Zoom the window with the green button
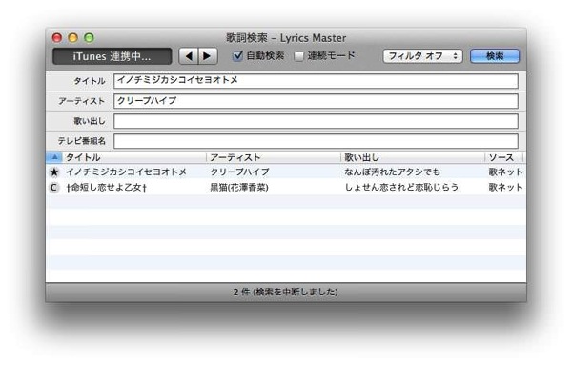 point(89,37)
